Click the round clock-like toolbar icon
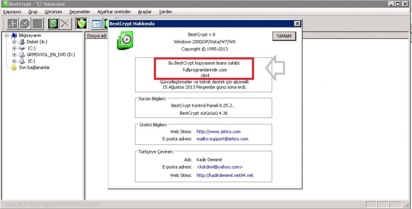This screenshot has height=209, width=412. point(25,24)
